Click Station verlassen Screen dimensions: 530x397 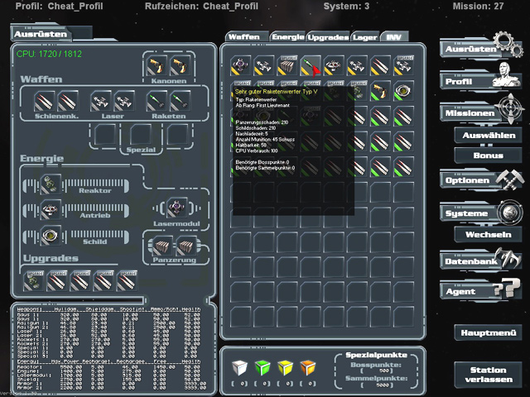489,375
